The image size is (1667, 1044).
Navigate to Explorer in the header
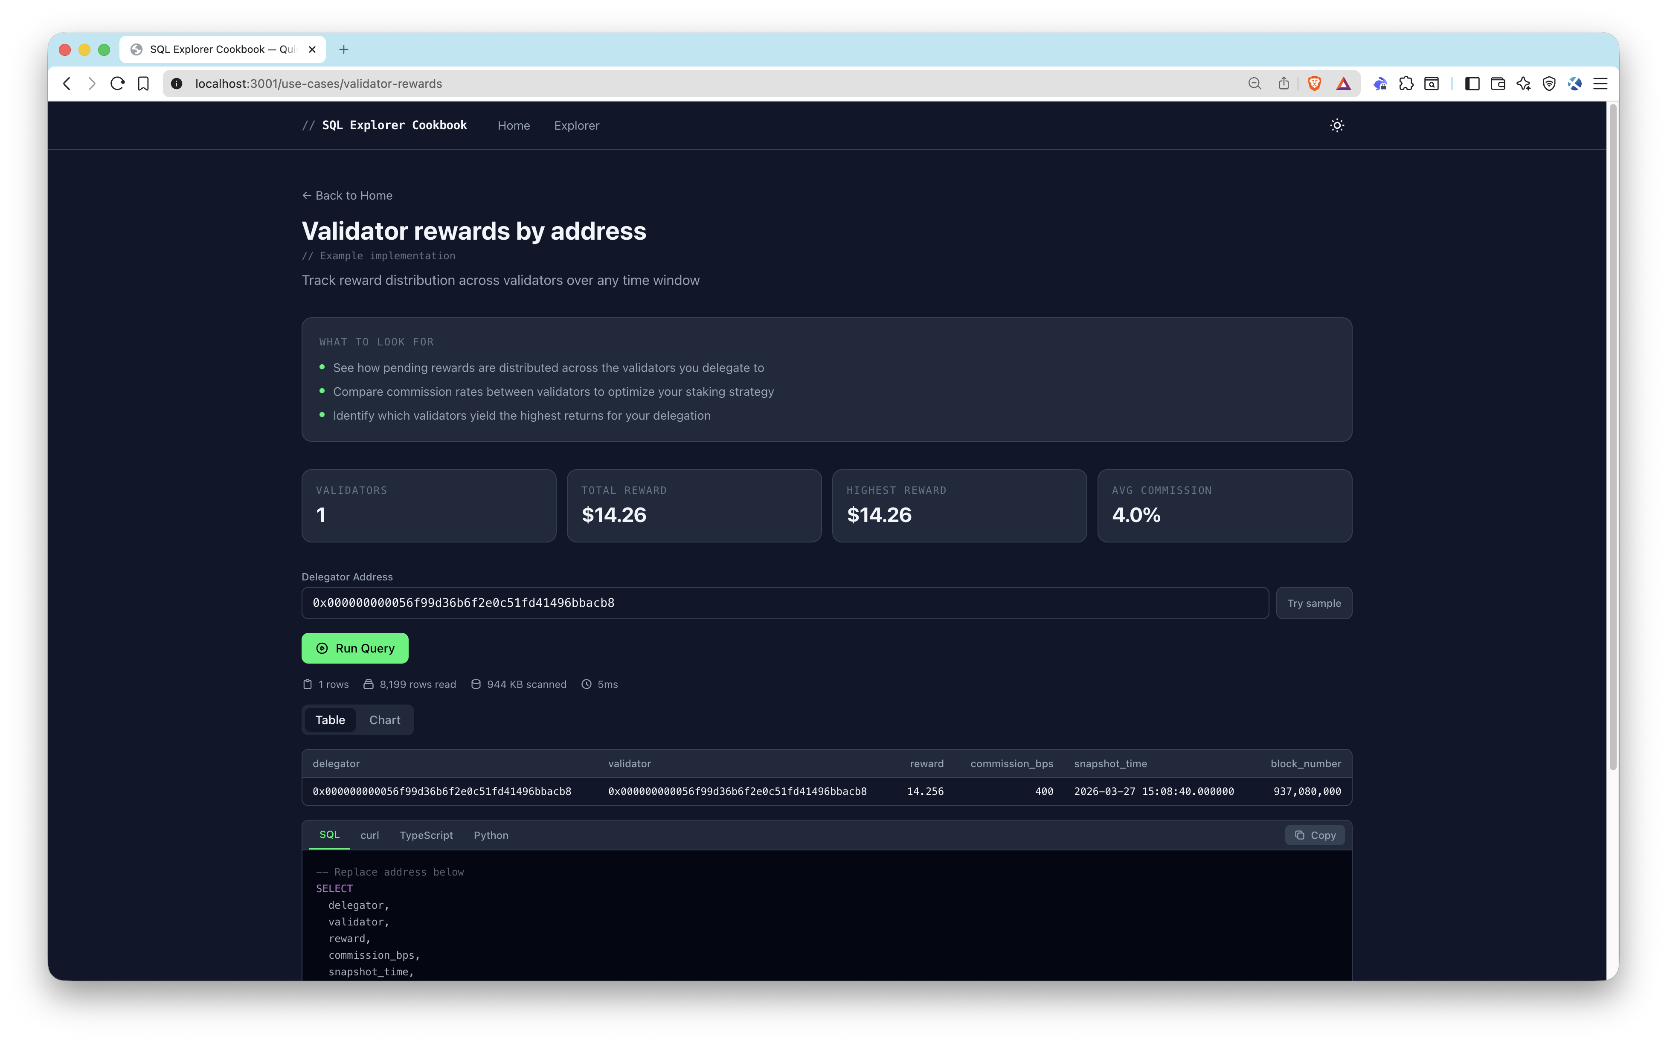click(x=577, y=125)
